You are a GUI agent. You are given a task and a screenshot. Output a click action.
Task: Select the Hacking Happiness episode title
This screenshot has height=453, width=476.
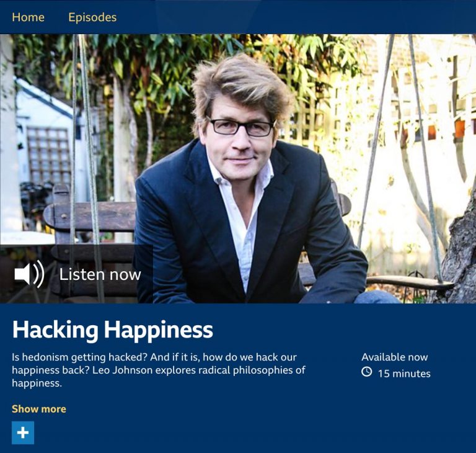[x=113, y=331]
